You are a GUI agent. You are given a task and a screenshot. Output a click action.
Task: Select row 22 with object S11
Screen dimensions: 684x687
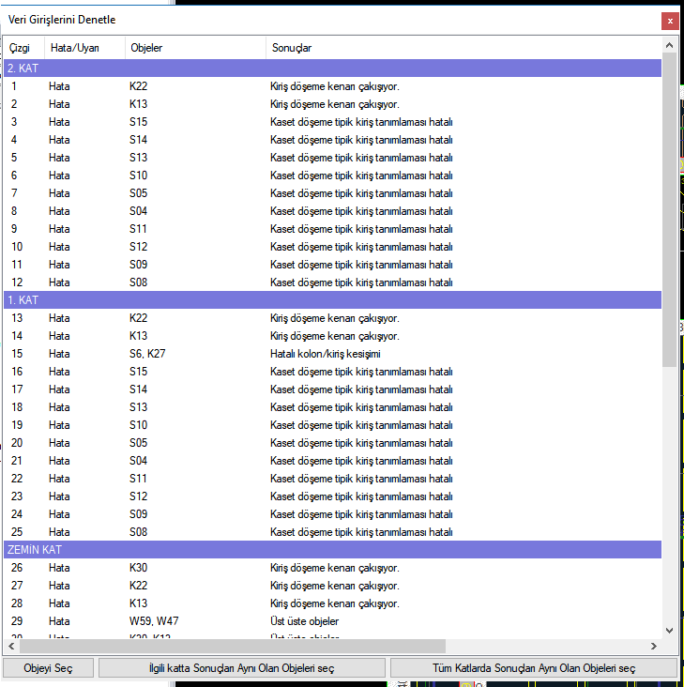[332, 479]
